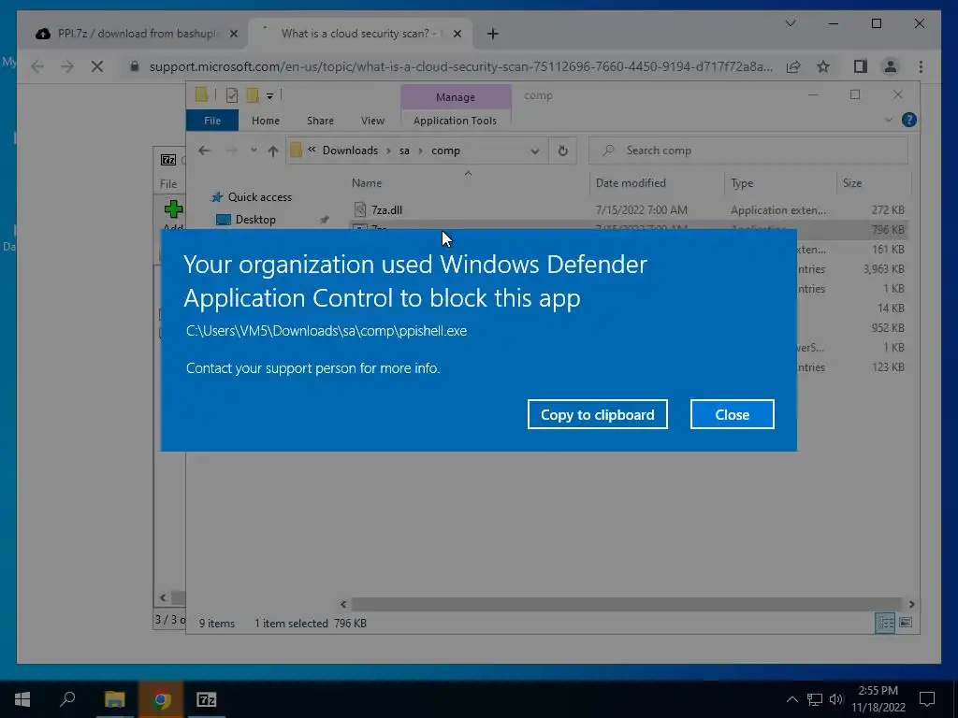This screenshot has height=718, width=958.
Task: Open File tab in File Explorer
Action: pyautogui.click(x=212, y=121)
